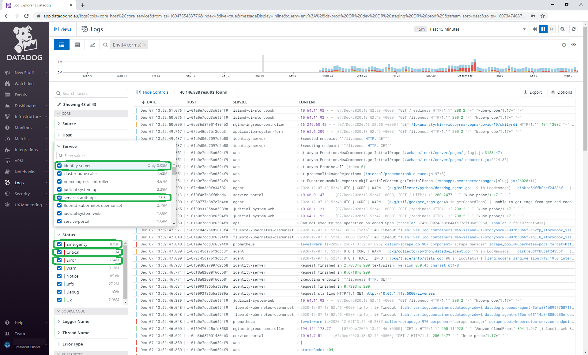Open the Watchdog sidebar item

tap(24, 84)
